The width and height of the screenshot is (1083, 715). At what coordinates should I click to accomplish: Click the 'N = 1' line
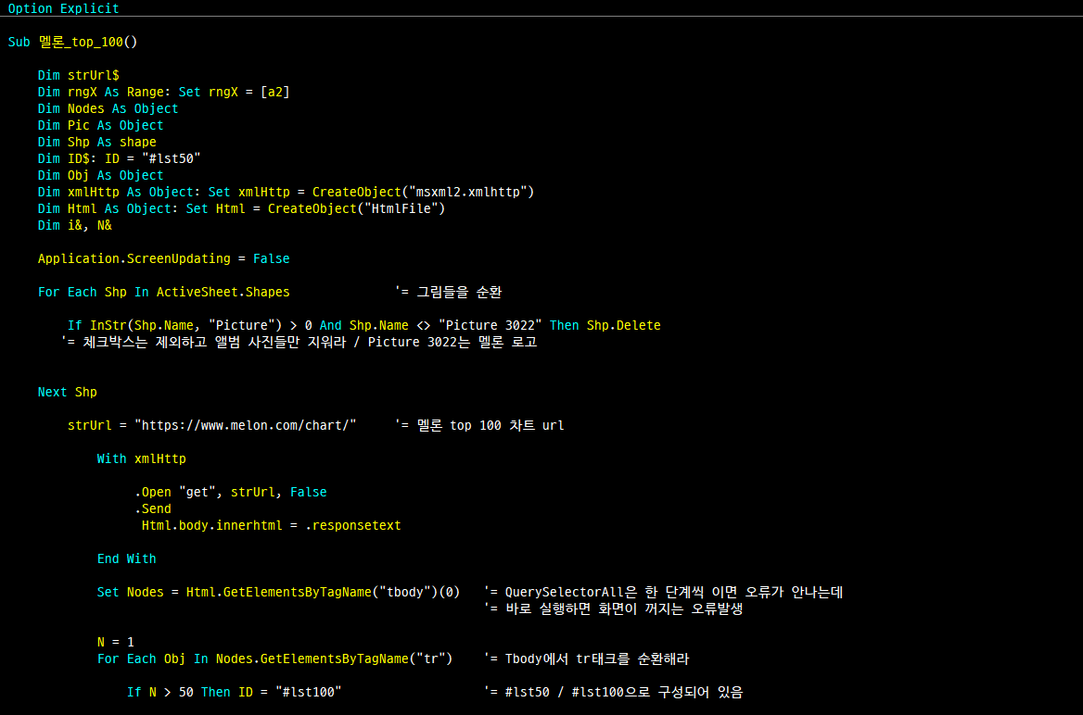coord(115,642)
